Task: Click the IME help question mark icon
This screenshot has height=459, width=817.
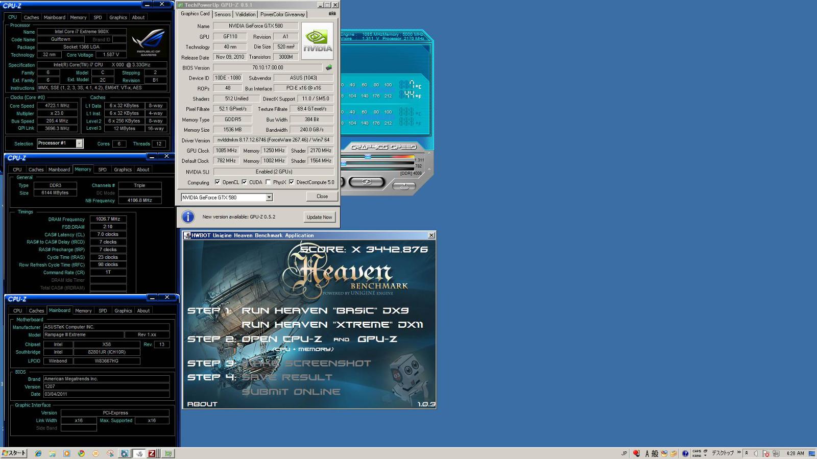Action: pos(685,453)
